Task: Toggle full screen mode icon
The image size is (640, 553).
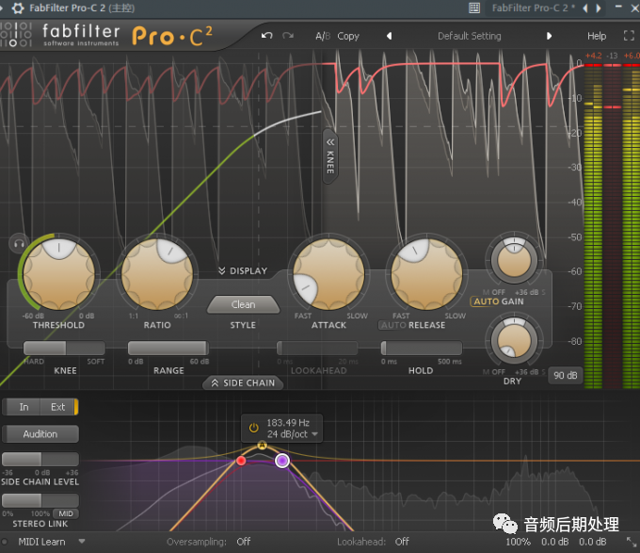Action: tap(629, 36)
